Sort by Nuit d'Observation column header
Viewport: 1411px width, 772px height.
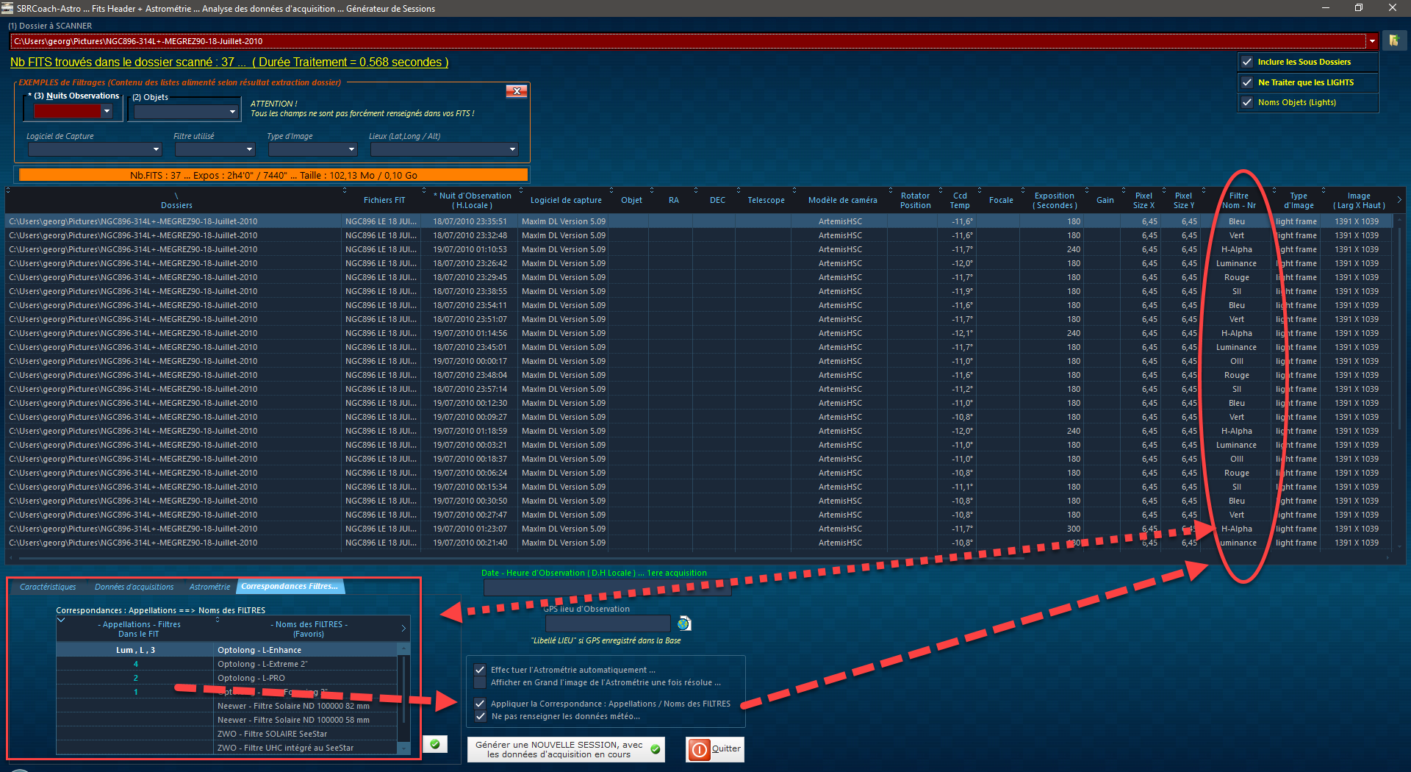473,200
